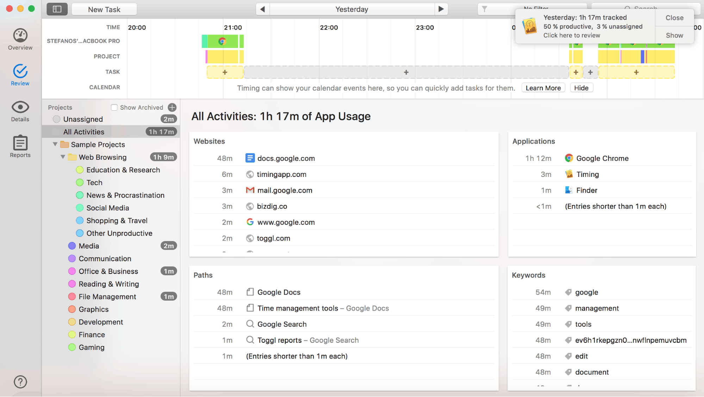Collapse the Sample Projects folder
This screenshot has height=397, width=704.
(55, 144)
